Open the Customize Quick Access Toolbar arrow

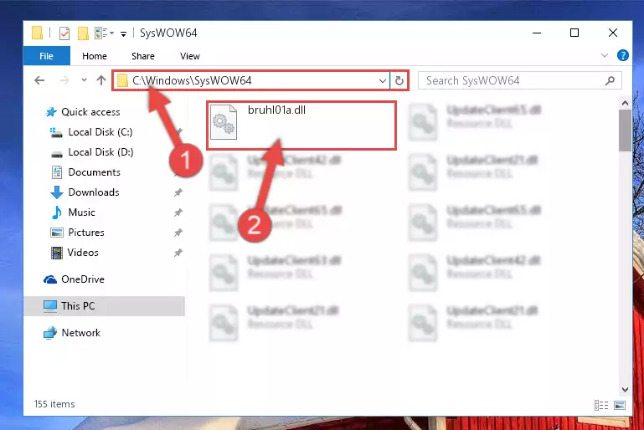click(x=123, y=33)
